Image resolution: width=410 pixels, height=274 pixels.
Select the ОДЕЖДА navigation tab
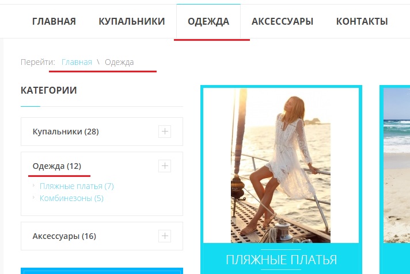click(208, 21)
